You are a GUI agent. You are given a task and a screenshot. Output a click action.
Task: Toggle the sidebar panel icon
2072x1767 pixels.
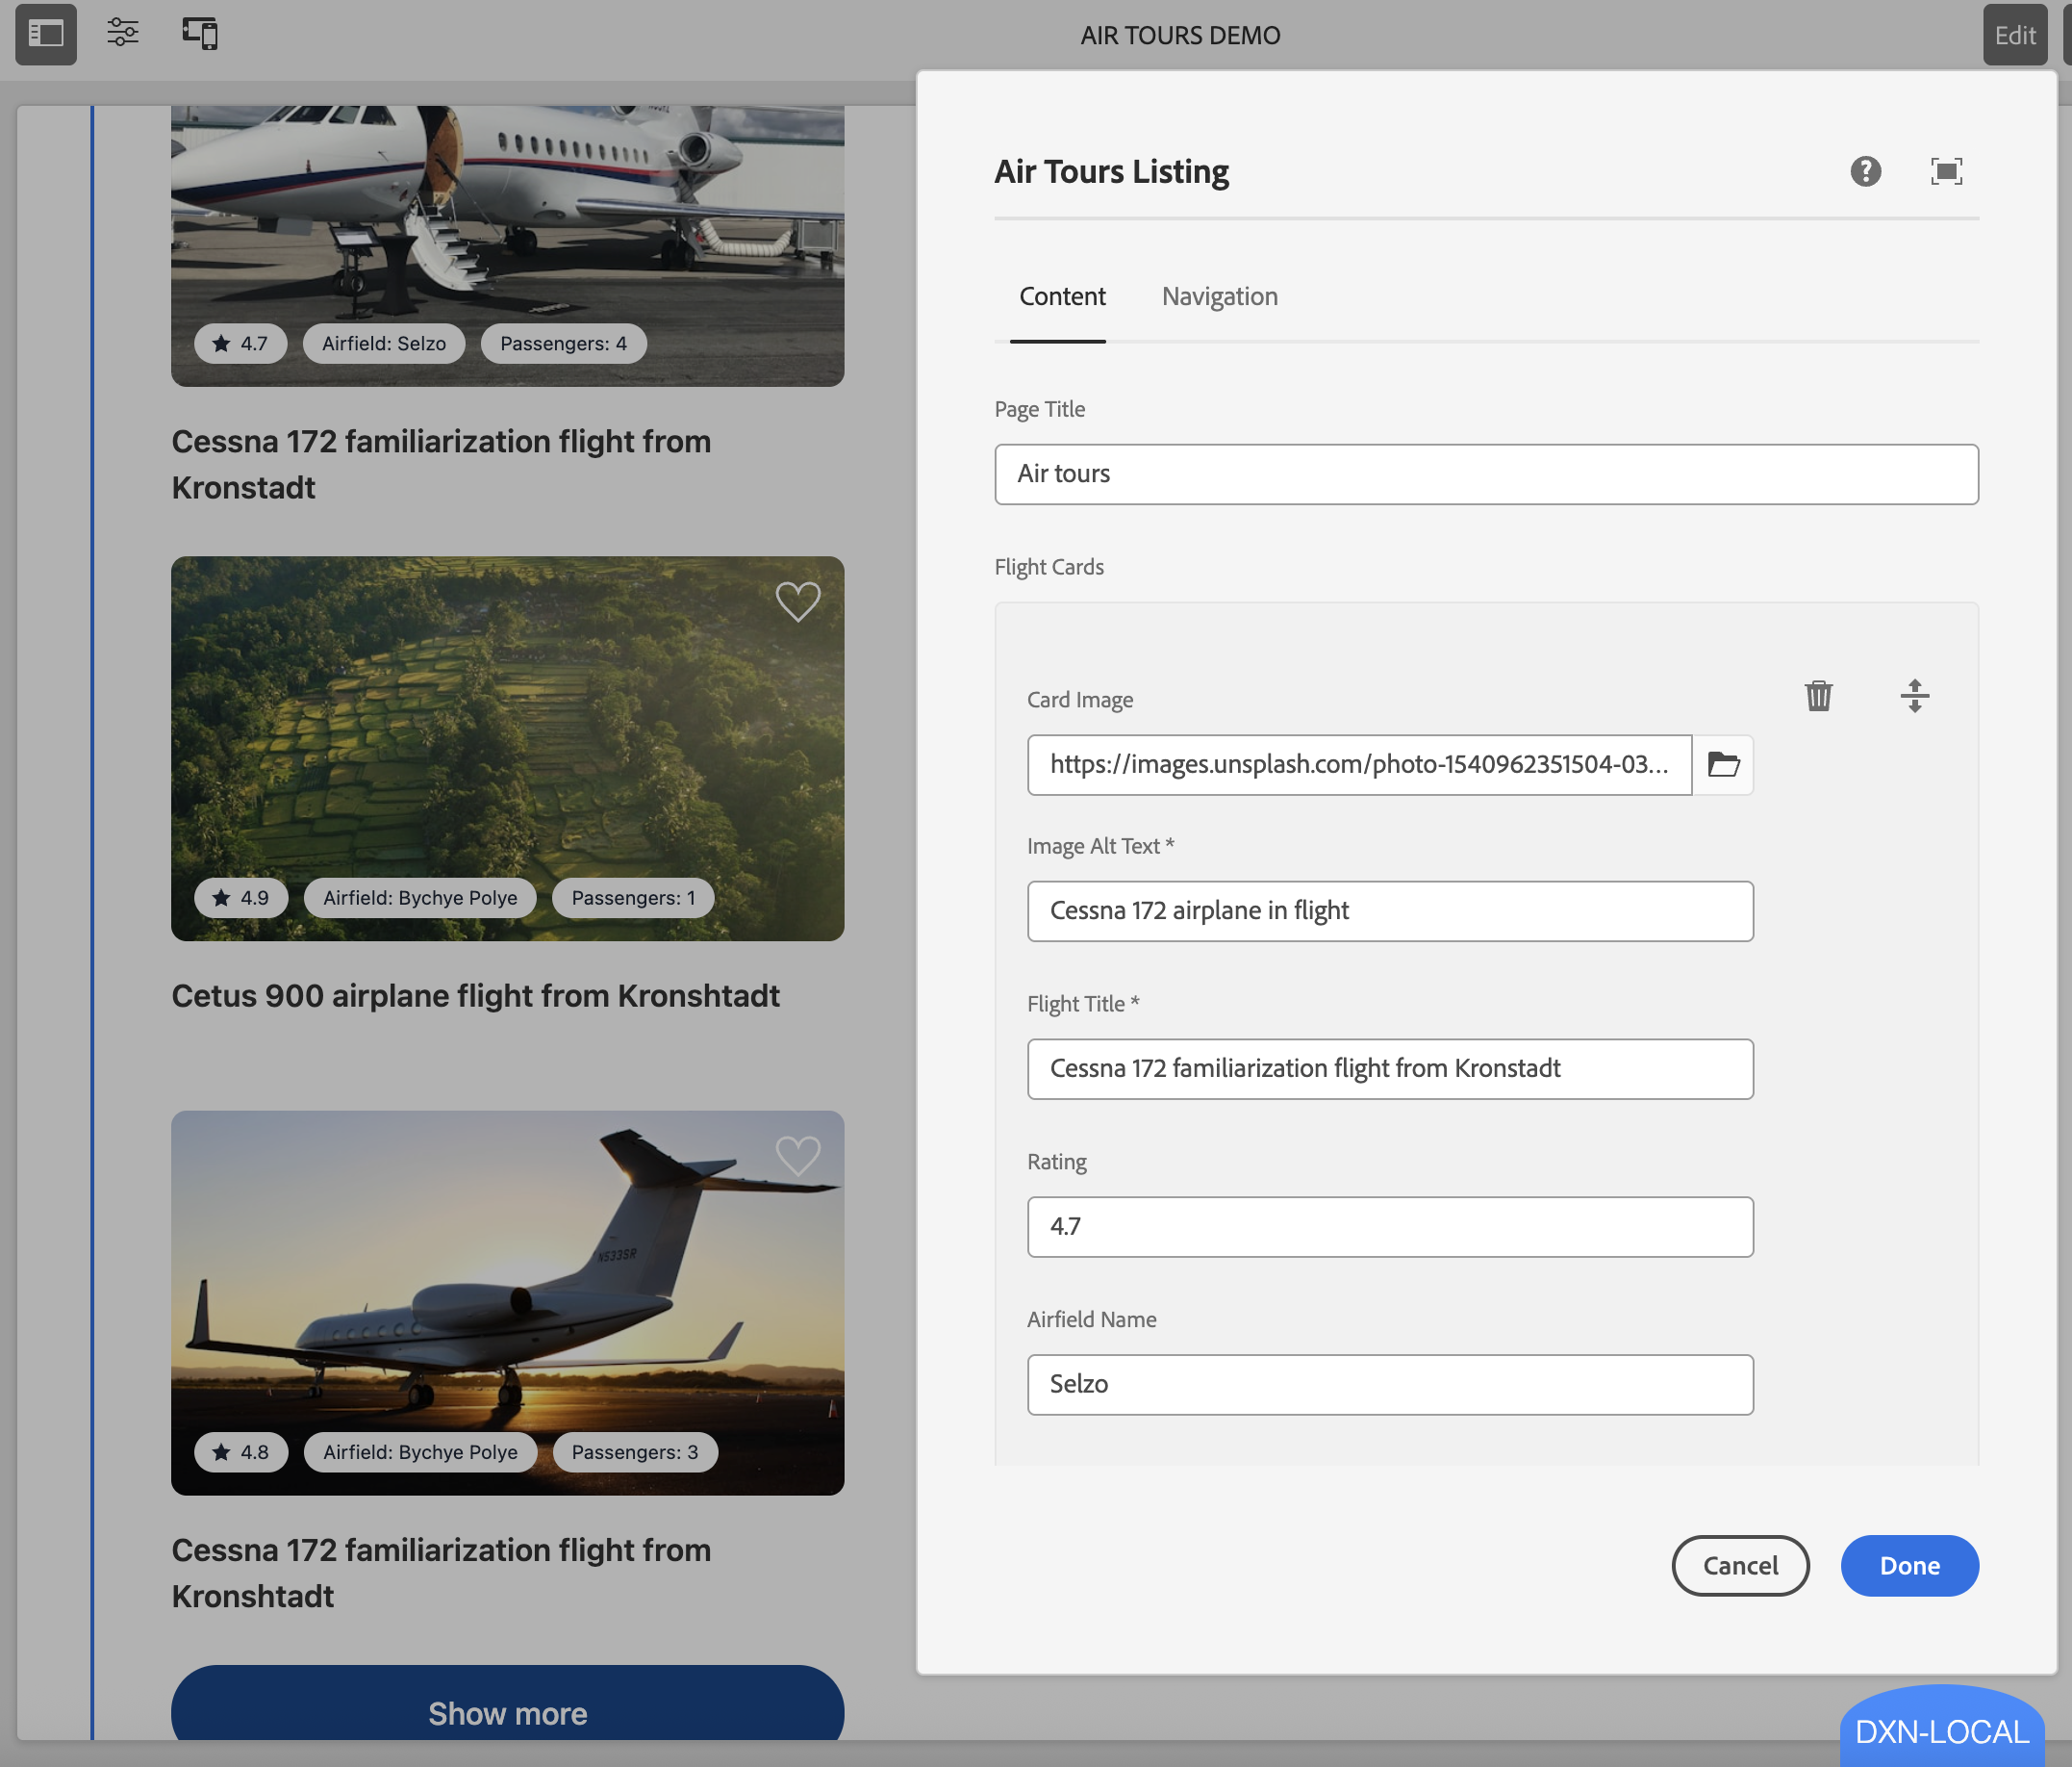(44, 34)
